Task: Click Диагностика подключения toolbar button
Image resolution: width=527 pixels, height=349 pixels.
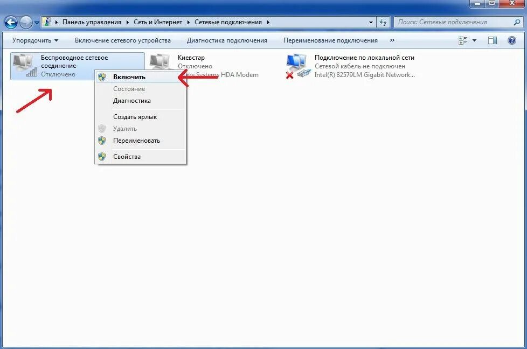Action: point(227,40)
